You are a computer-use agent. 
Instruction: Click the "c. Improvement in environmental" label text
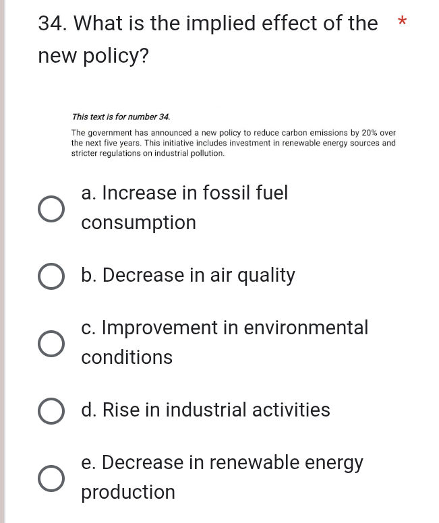[x=225, y=328]
